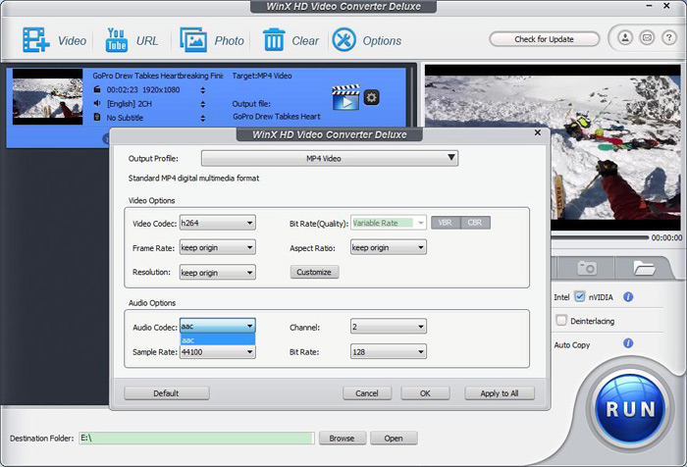
Task: Click the Destination Folder path field
Action: click(196, 438)
